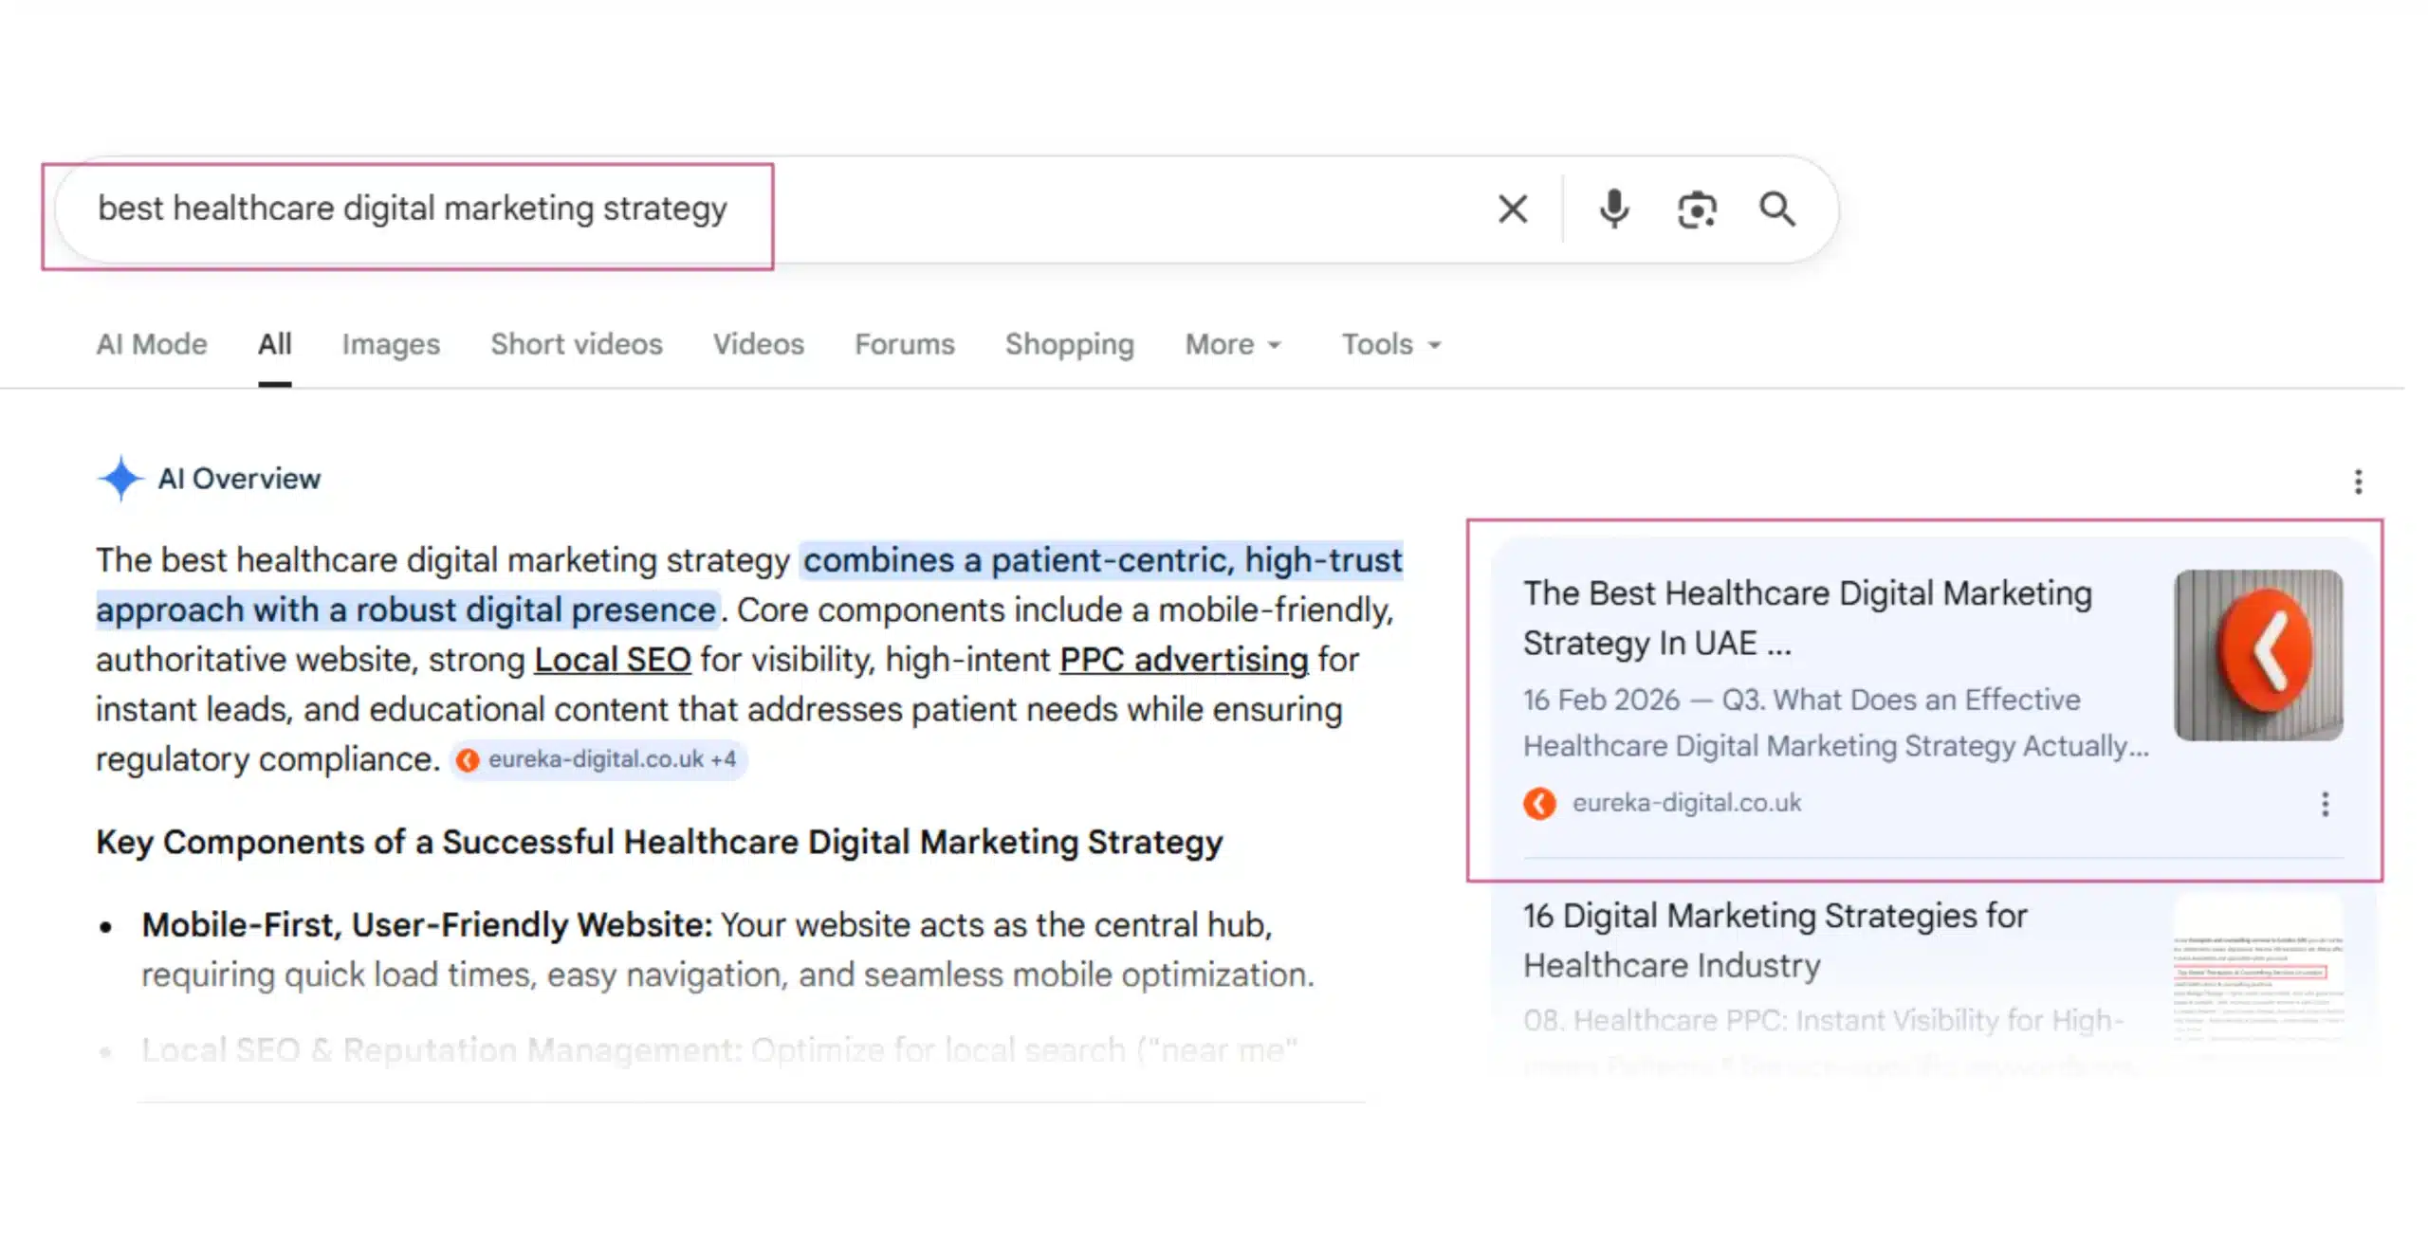Click into the search query input field

pyautogui.click(x=412, y=209)
